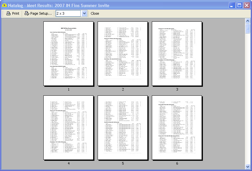Viewport: 252px width, 171px height.
Task: Click the page 3 preview thumbnail
Action: (x=177, y=54)
